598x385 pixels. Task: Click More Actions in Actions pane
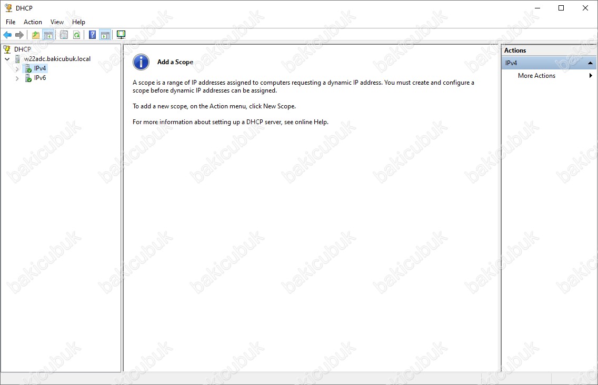536,76
